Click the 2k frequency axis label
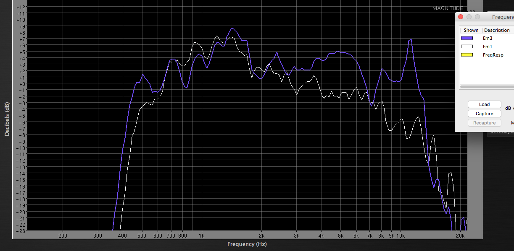The image size is (514, 251). pos(261,236)
